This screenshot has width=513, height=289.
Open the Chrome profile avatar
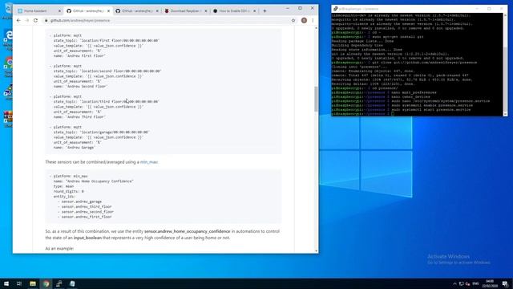pos(304,20)
